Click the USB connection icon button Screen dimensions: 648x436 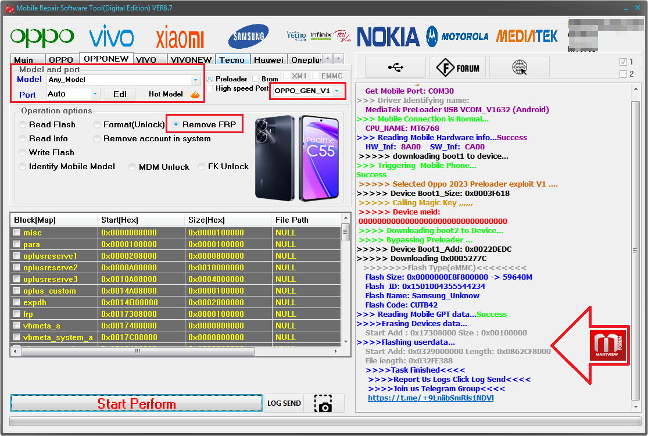(x=396, y=67)
